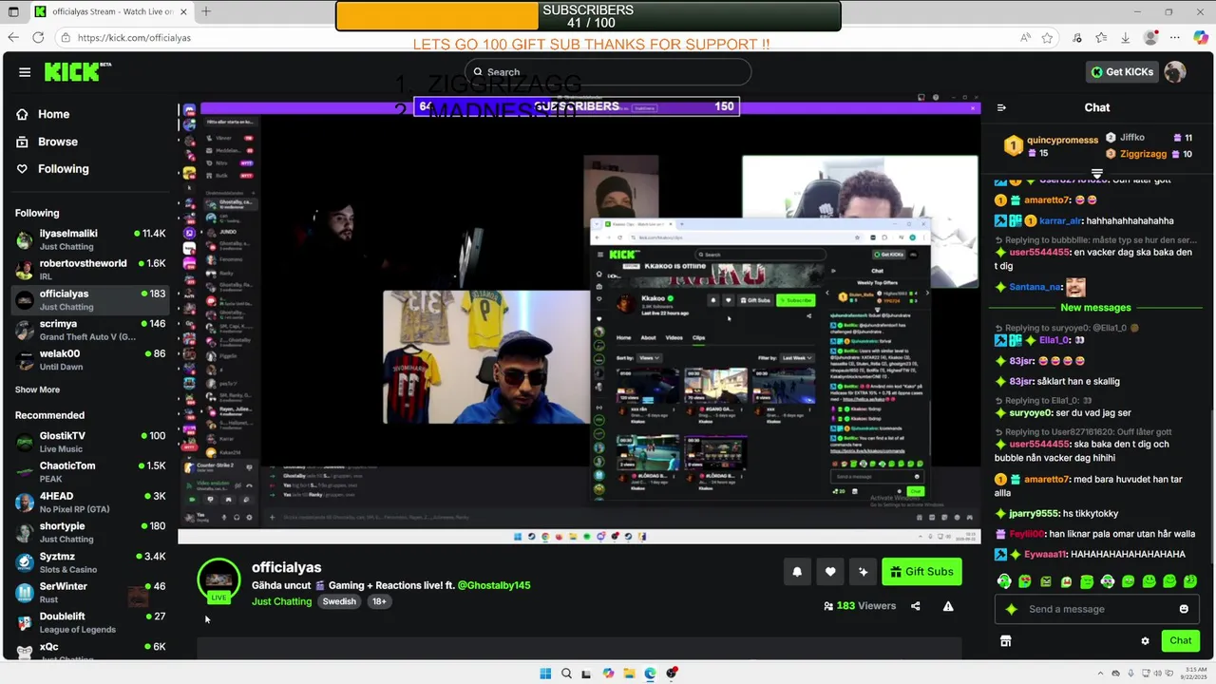This screenshot has height=684, width=1216.
Task: Click the @Ghostalby145 mention link
Action: coord(494,585)
